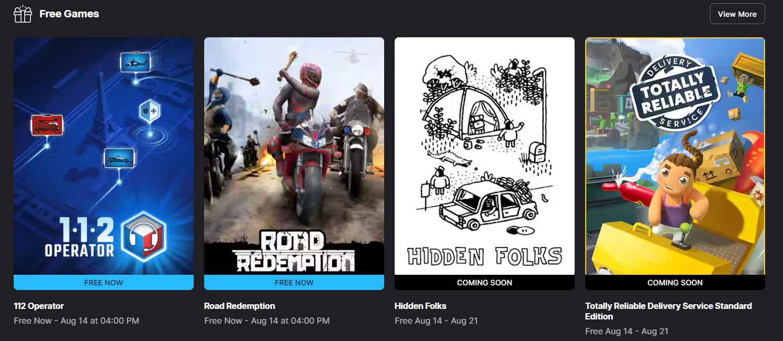
Task: Select the 112 Operator title link
Action: tap(39, 306)
